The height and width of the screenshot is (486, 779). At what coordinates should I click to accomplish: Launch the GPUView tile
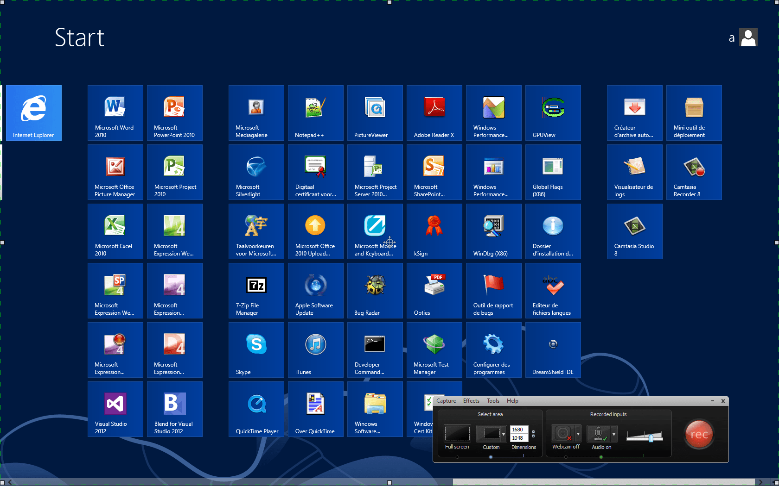click(x=553, y=113)
